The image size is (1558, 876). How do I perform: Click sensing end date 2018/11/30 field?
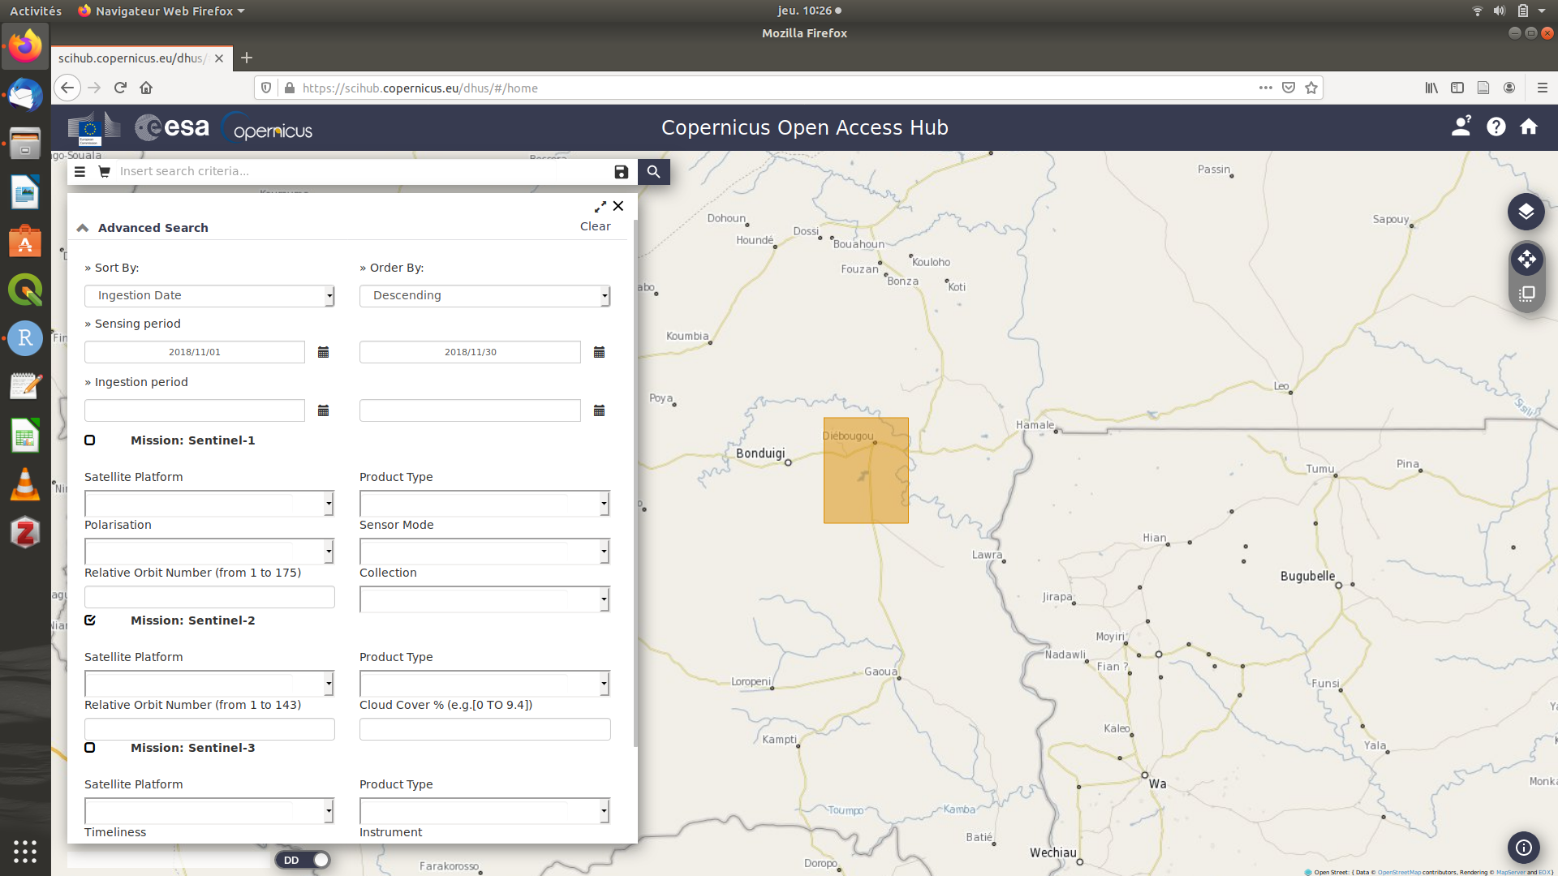click(470, 352)
